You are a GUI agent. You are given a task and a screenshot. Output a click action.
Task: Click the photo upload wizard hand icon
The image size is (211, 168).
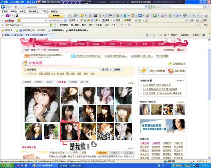click(x=143, y=71)
